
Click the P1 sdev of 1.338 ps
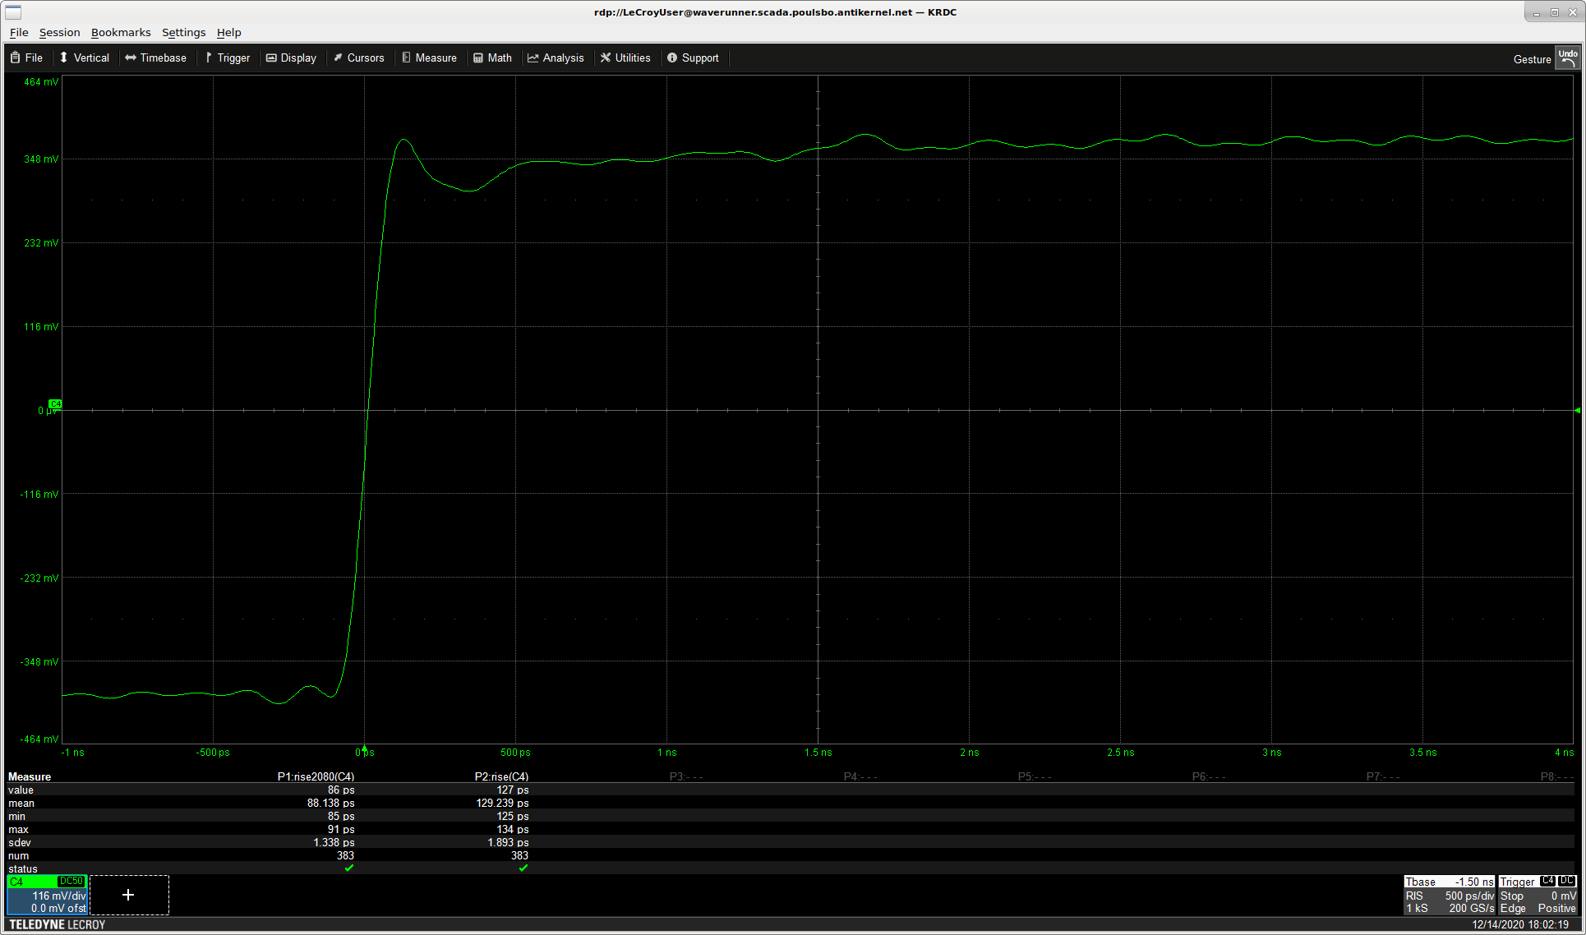pos(334,842)
